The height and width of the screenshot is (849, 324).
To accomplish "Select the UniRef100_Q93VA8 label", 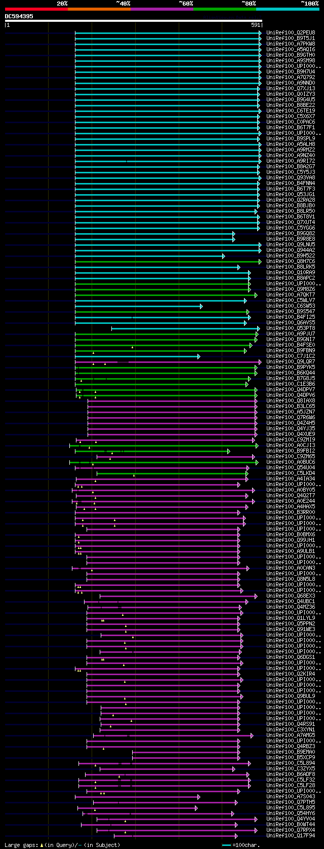I will click(291, 177).
